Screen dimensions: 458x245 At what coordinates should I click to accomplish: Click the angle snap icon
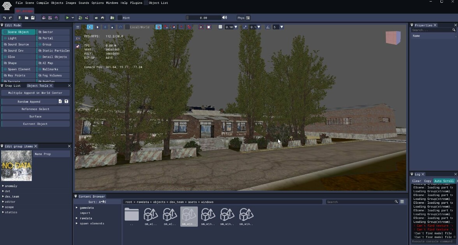tap(268, 27)
